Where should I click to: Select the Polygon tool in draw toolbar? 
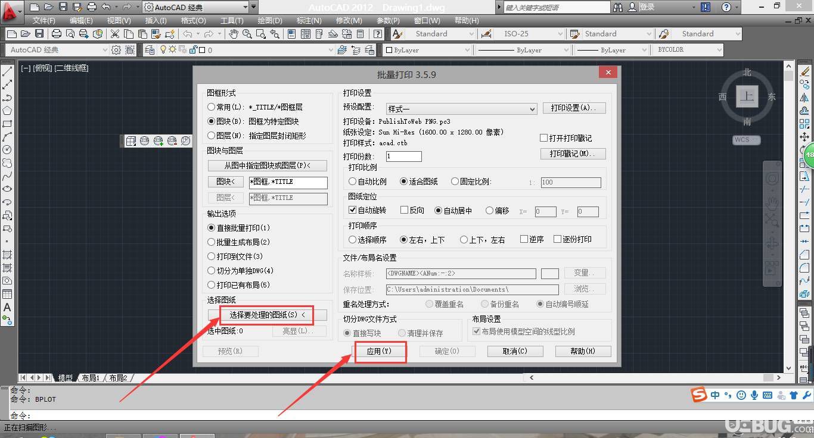[x=8, y=111]
